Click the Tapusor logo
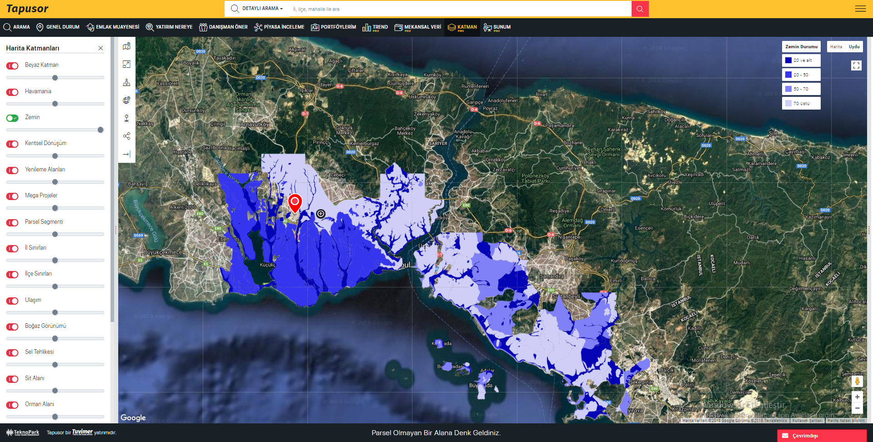The image size is (873, 442). coord(27,9)
